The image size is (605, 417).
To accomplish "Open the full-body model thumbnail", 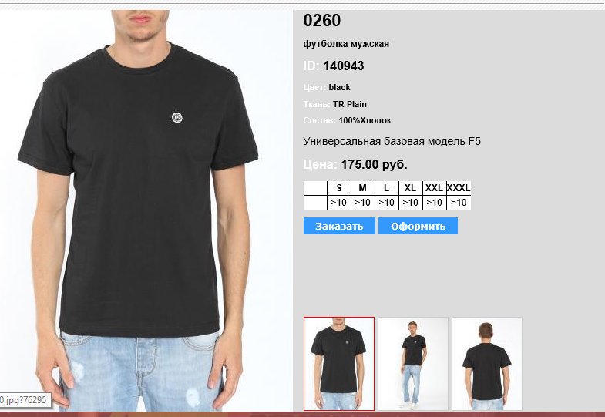I will tap(413, 363).
